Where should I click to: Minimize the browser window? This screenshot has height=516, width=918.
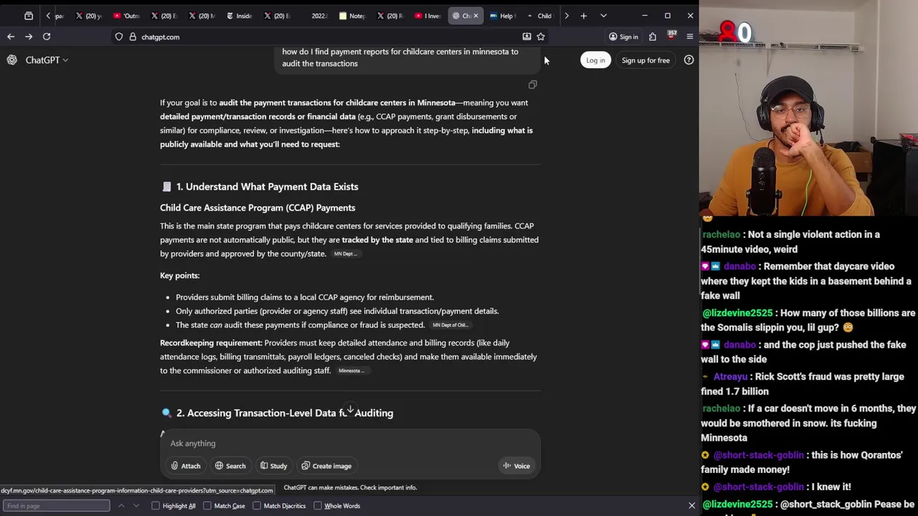point(644,16)
